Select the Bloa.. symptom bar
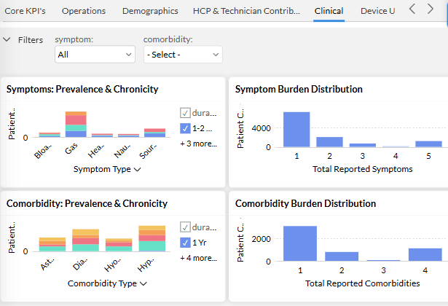448x306 pixels. [x=50, y=135]
